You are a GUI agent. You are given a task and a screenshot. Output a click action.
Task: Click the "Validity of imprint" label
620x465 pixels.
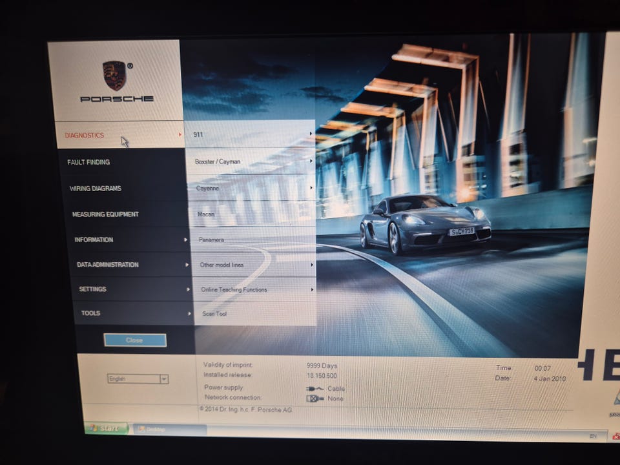click(228, 364)
